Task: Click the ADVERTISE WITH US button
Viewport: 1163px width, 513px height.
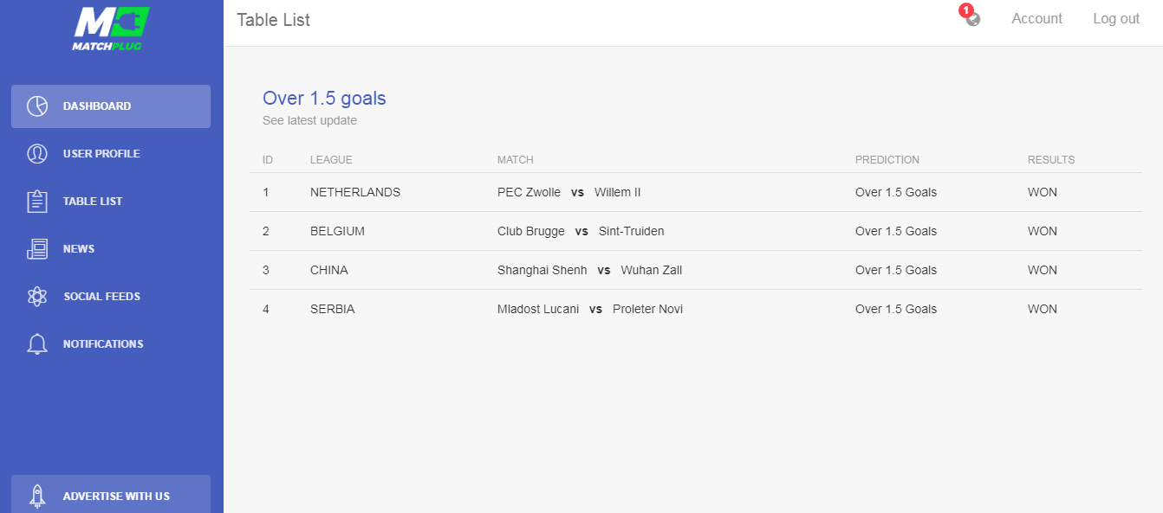Action: 111,494
